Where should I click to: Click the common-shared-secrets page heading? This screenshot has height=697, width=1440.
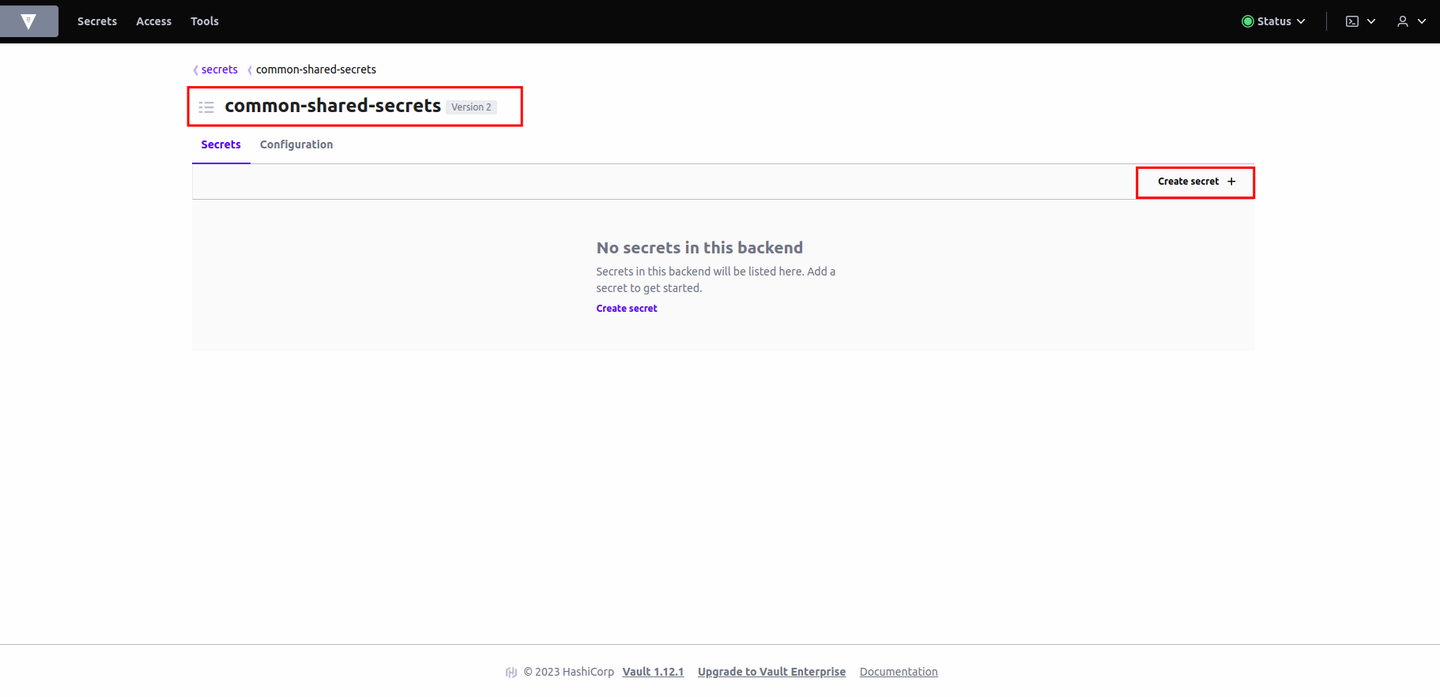pyautogui.click(x=333, y=106)
